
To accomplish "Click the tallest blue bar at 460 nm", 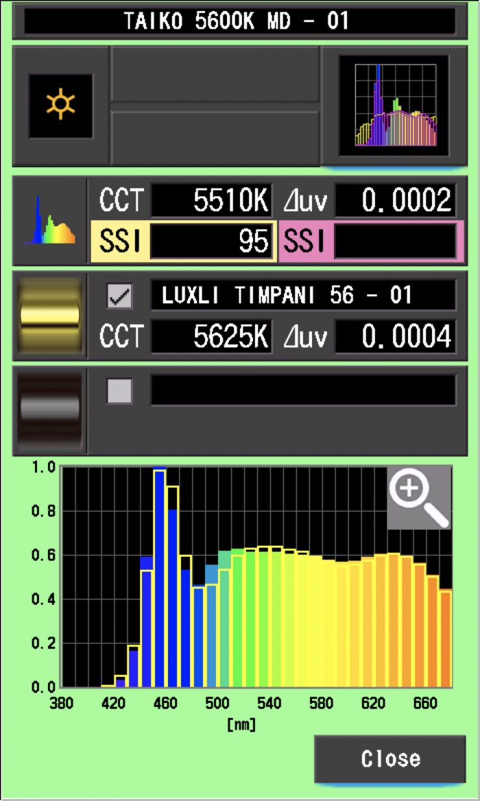I will click(160, 578).
